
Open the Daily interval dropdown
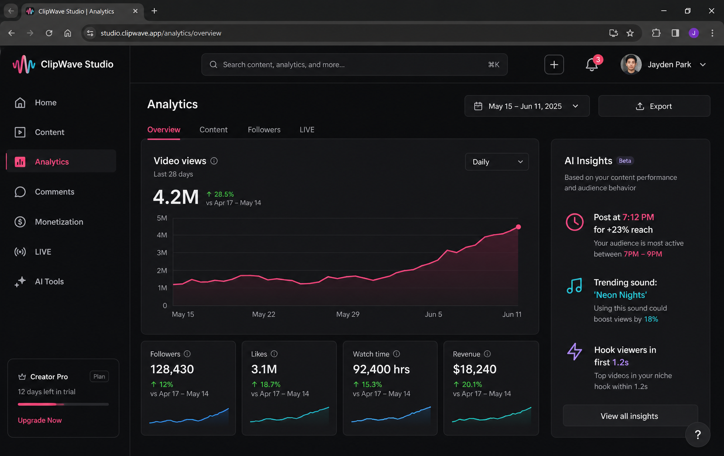(497, 162)
